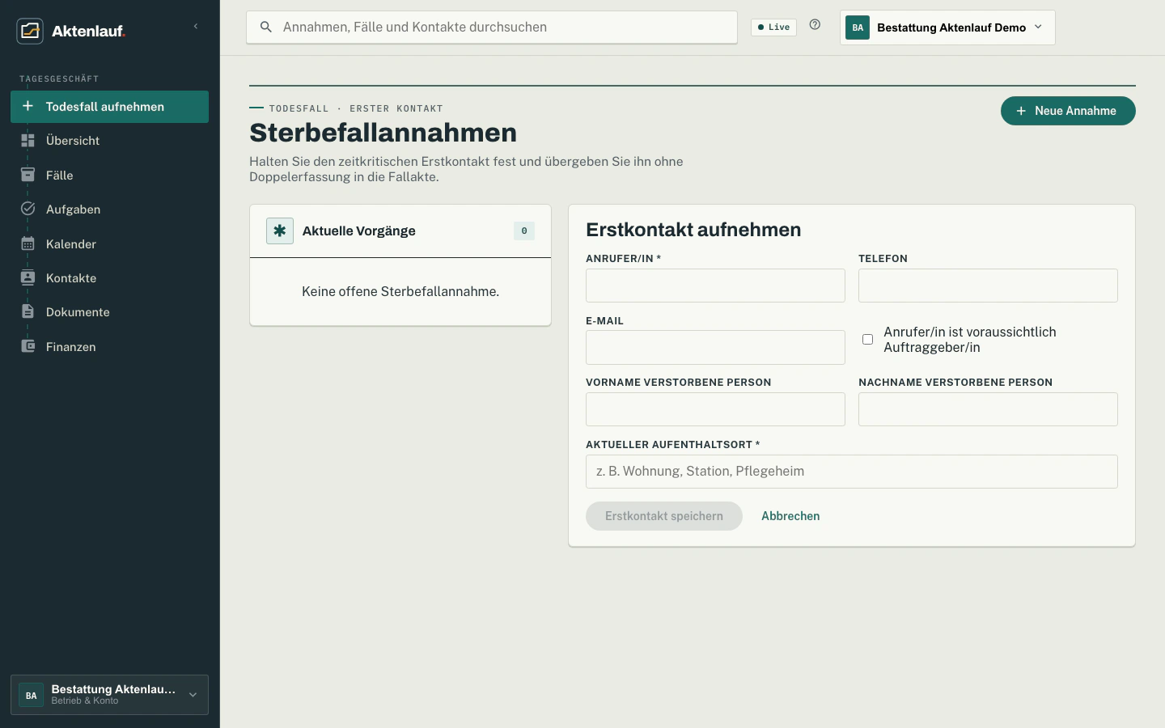This screenshot has width=1165, height=728.
Task: Expand the Betrieb & Konto switcher at bottom
Action: coord(109,695)
